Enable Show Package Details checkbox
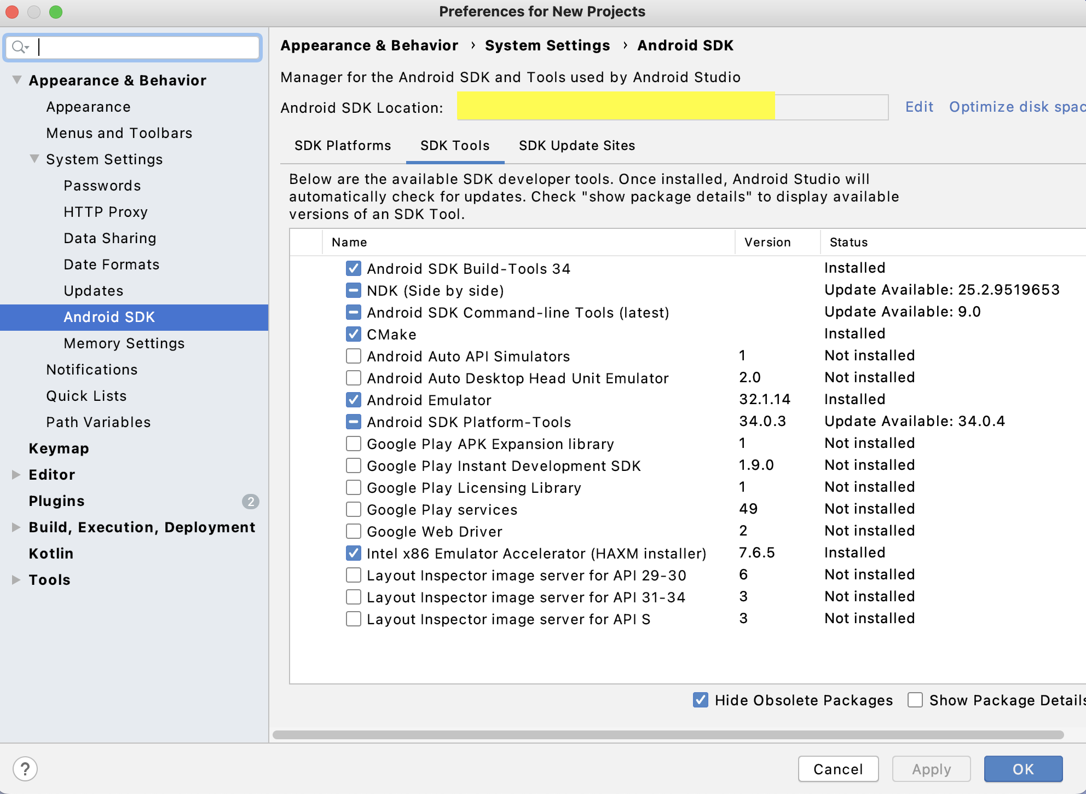The height and width of the screenshot is (794, 1086). pyautogui.click(x=915, y=700)
